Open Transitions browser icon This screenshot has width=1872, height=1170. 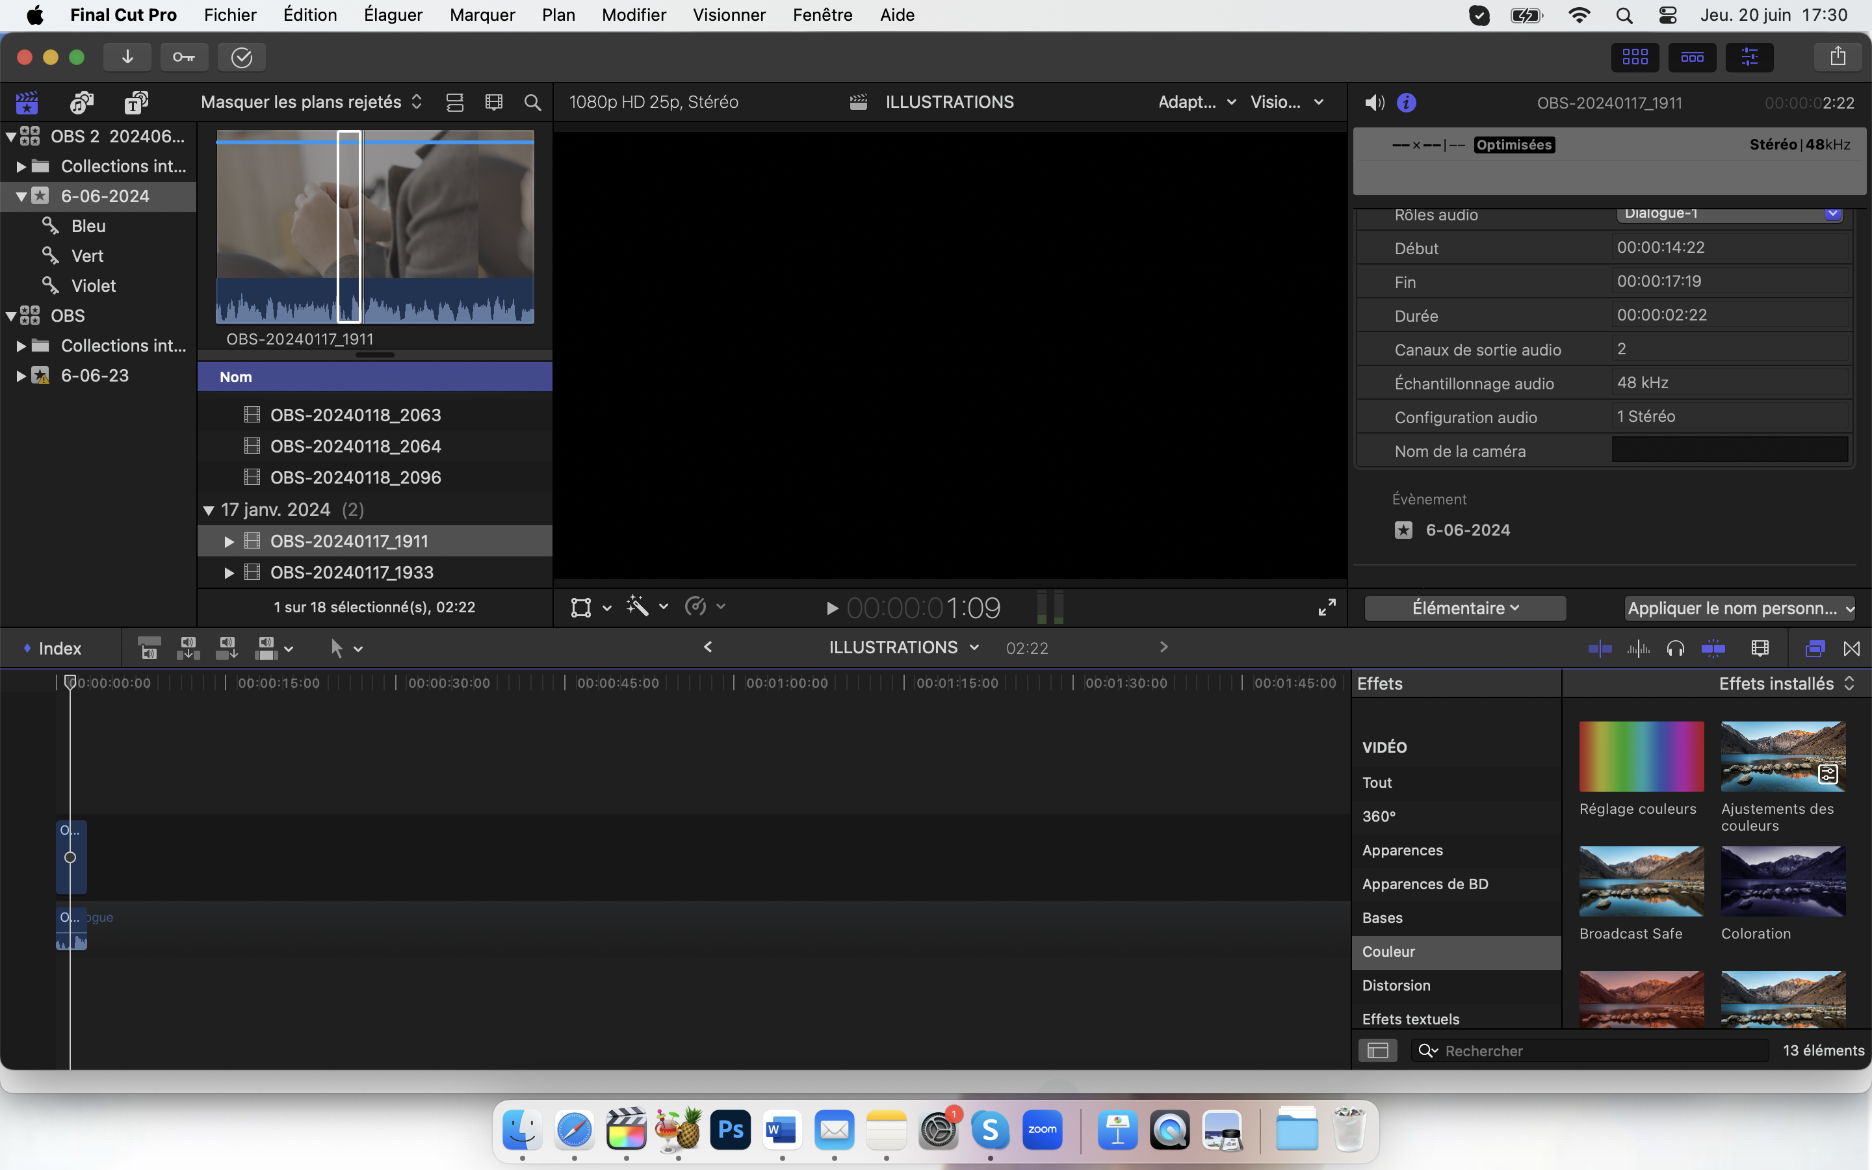pyautogui.click(x=1852, y=649)
